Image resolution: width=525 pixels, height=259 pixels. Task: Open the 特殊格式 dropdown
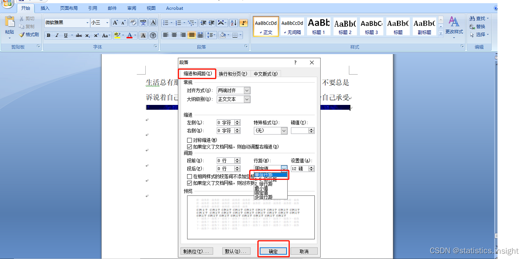click(x=283, y=130)
